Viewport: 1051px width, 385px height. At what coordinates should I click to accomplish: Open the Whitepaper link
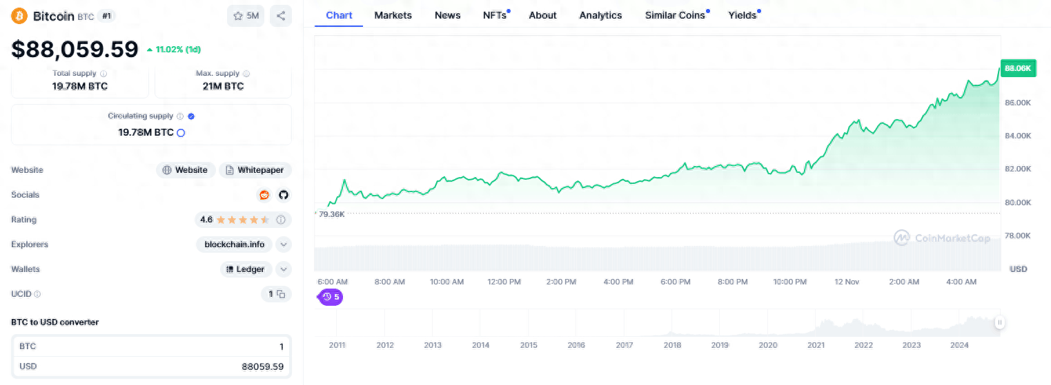pos(255,170)
